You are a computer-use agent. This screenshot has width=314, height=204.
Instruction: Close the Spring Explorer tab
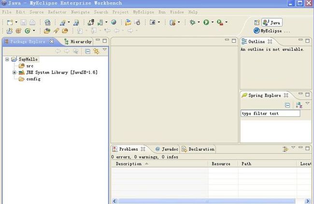pos(286,95)
